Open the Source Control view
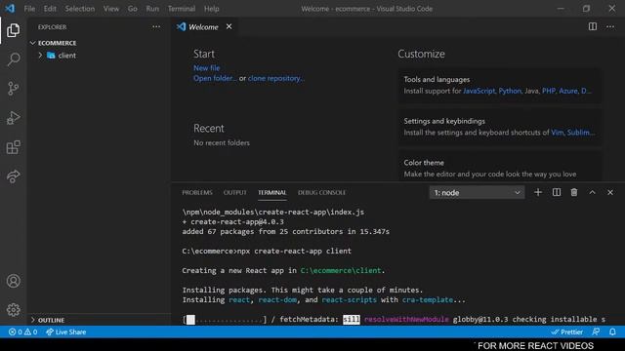625x351 pixels. (13, 89)
